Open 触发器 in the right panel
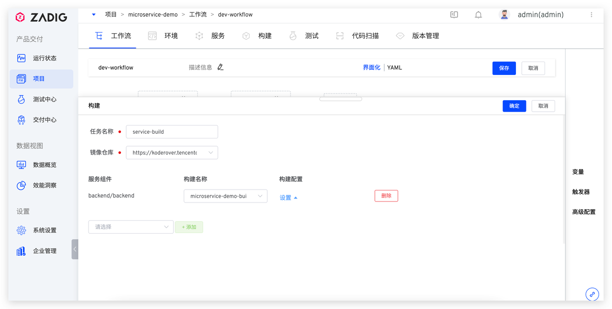 point(581,192)
